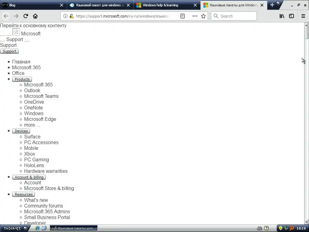Screen dimensions: 309x232
Task: Open the Microsoft Edge link
Action: pos(40,119)
